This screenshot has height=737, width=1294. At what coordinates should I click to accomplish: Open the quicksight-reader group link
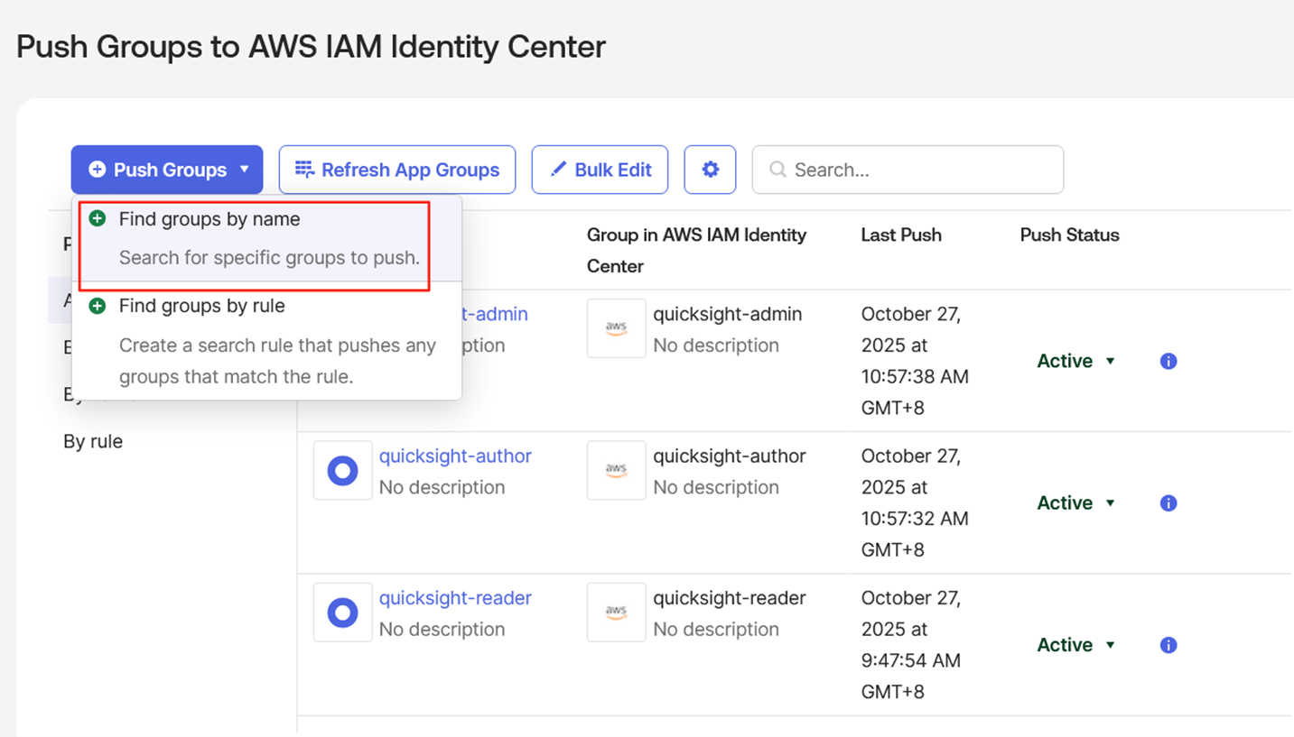coord(455,598)
